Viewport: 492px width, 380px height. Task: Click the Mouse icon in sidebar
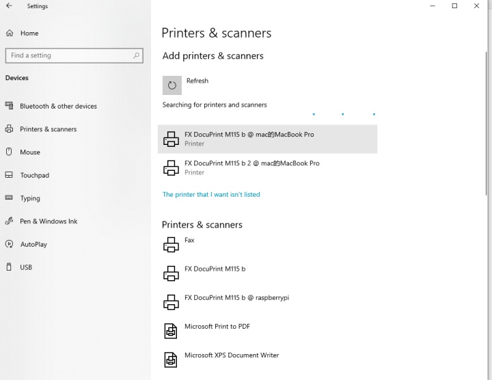[x=9, y=152]
